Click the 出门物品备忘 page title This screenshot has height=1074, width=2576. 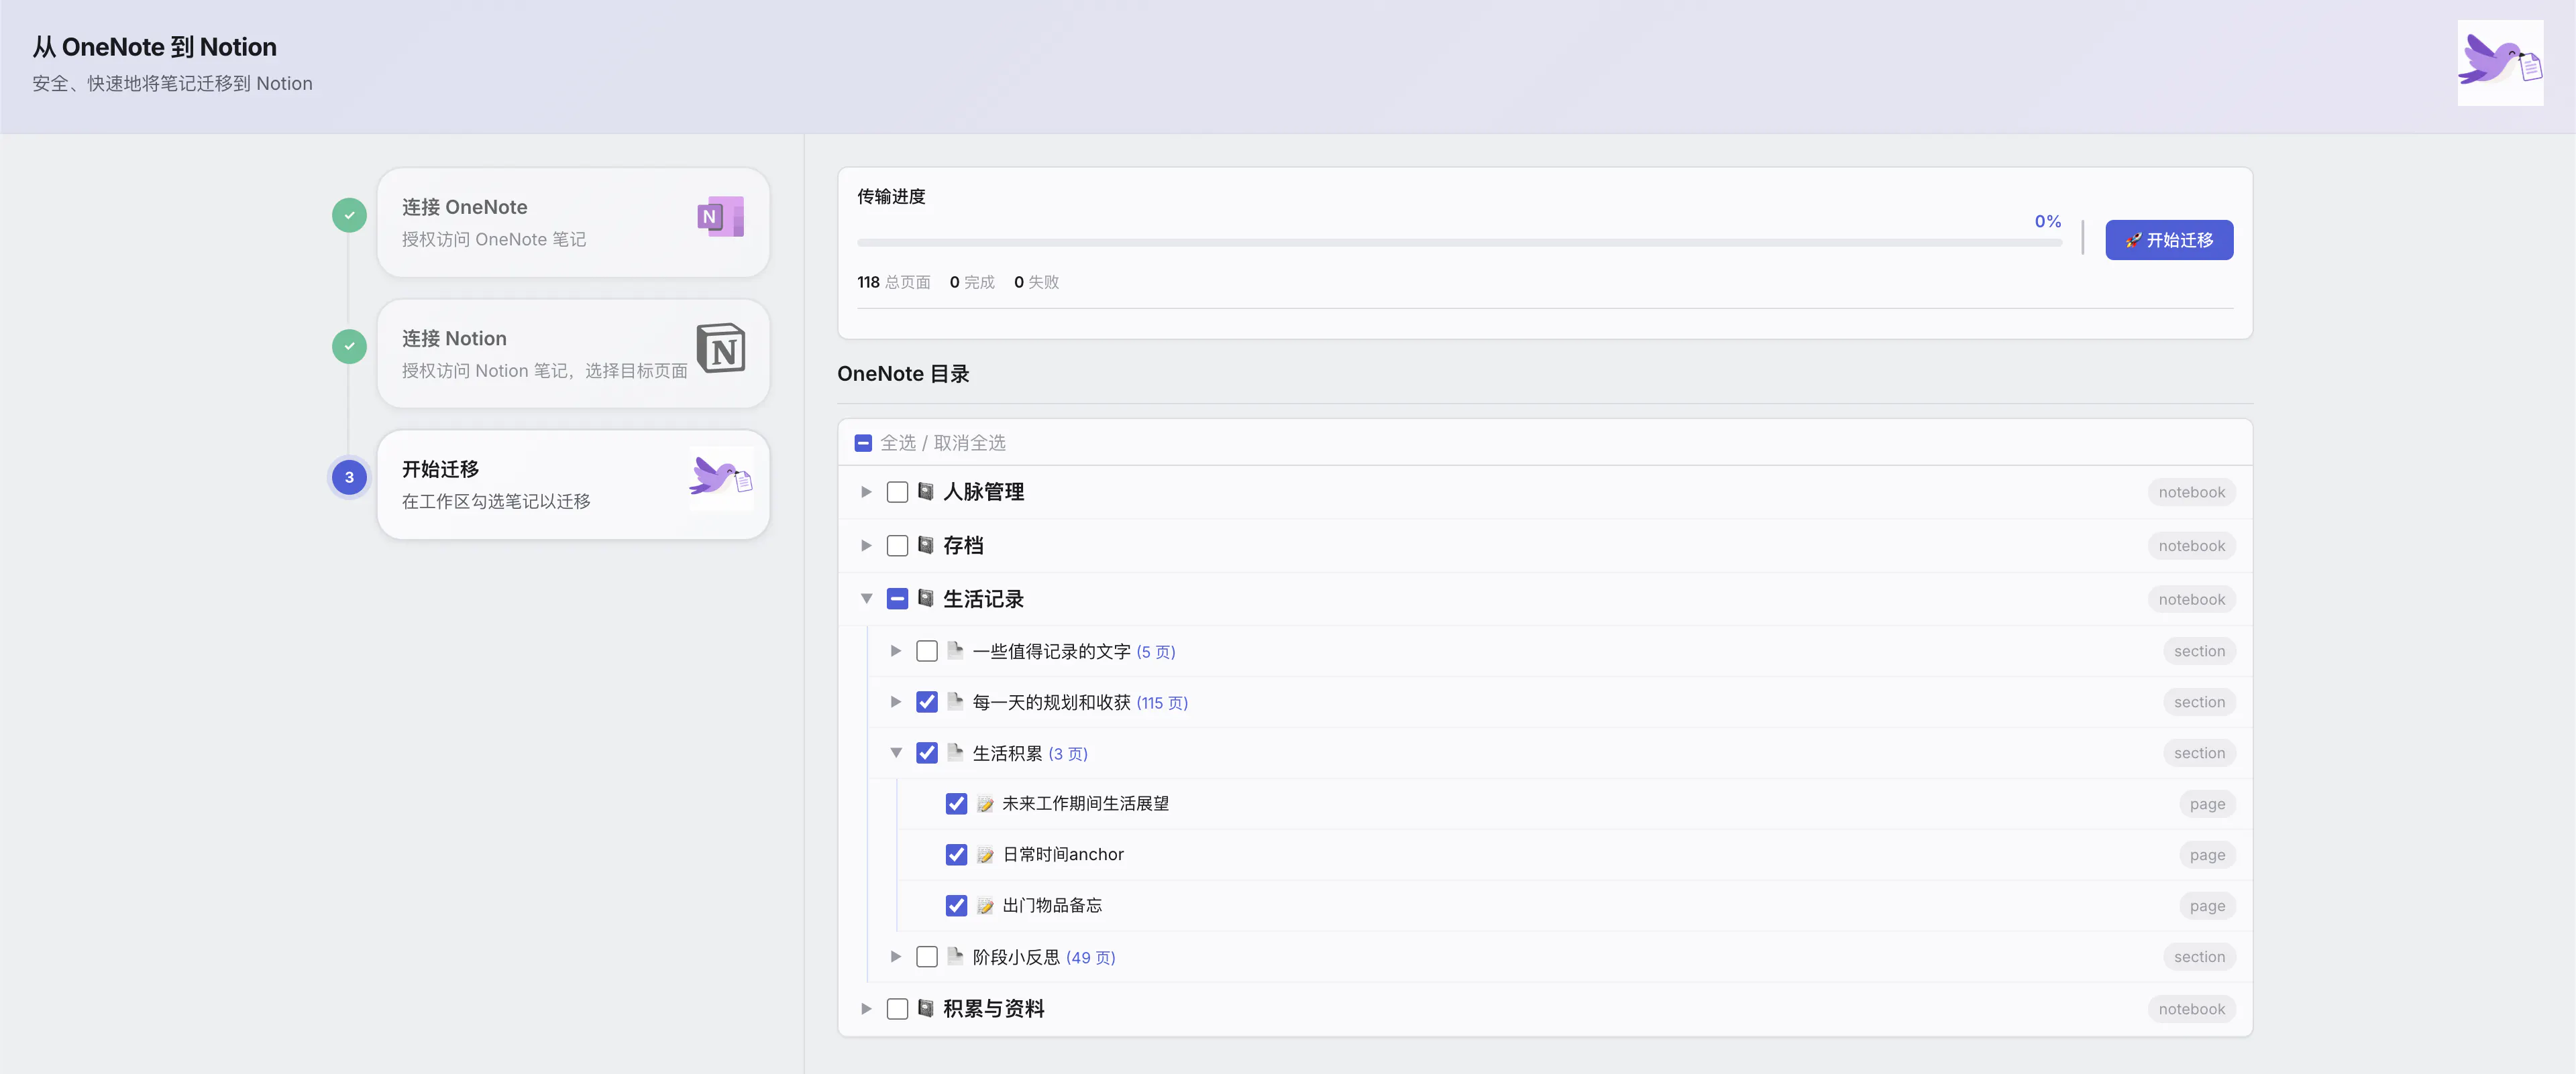(1052, 906)
